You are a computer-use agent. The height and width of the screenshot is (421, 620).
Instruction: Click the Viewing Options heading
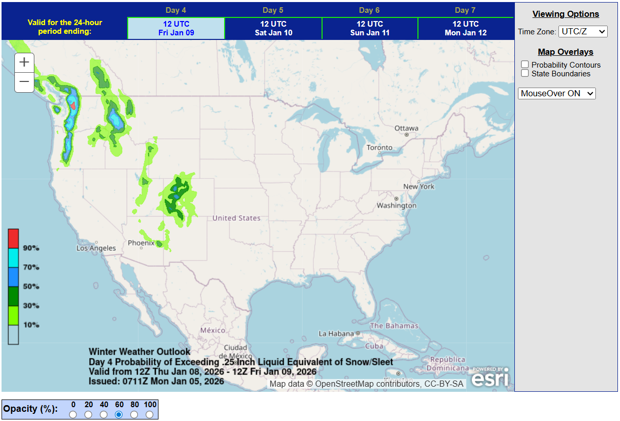(565, 14)
